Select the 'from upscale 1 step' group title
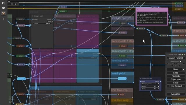 point(123,41)
